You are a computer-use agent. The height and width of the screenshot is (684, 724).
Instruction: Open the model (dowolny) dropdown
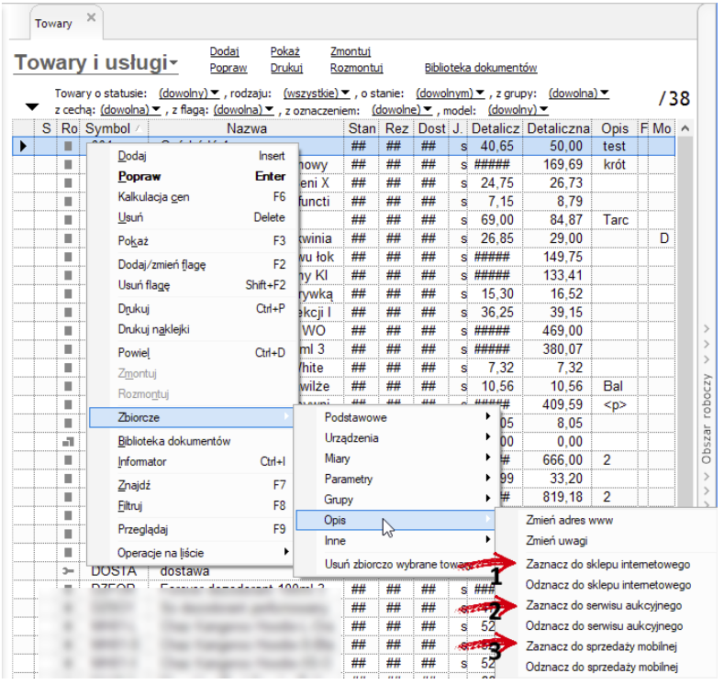pyautogui.click(x=518, y=110)
